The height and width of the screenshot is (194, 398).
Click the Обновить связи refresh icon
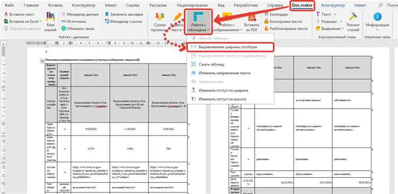[64, 29]
